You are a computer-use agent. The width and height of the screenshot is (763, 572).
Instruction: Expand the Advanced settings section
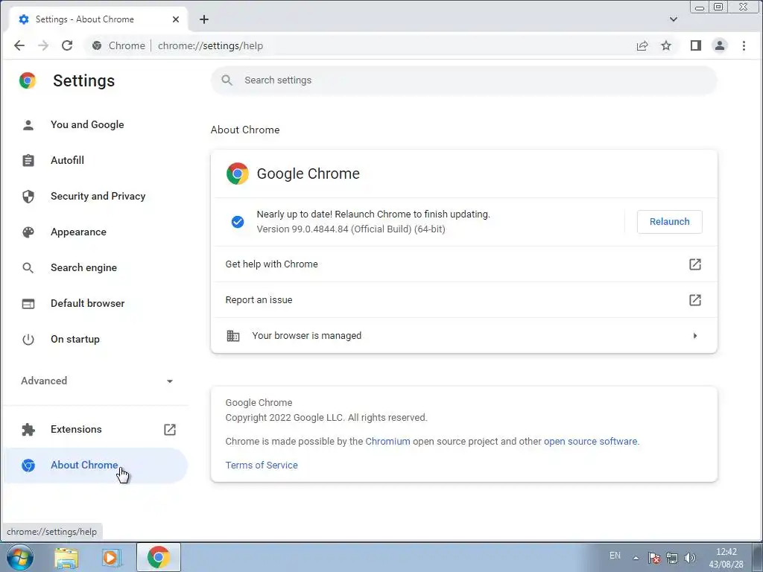(95, 381)
